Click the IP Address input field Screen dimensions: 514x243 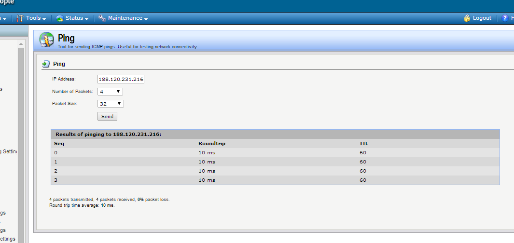coord(121,79)
